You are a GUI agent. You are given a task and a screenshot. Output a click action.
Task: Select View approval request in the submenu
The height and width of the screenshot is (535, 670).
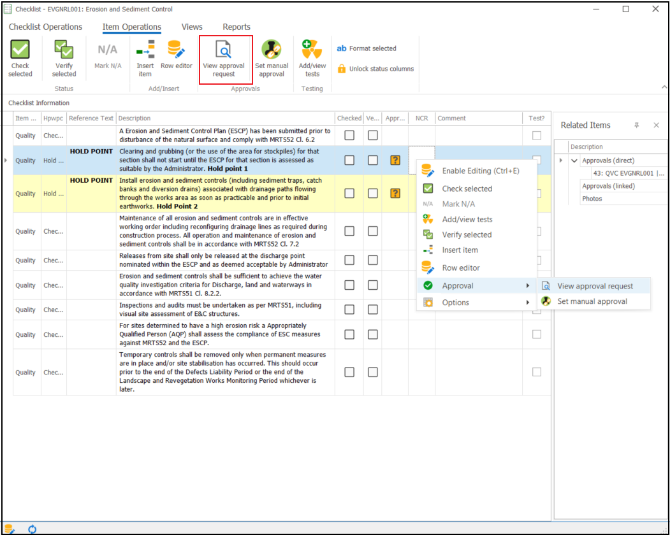594,286
